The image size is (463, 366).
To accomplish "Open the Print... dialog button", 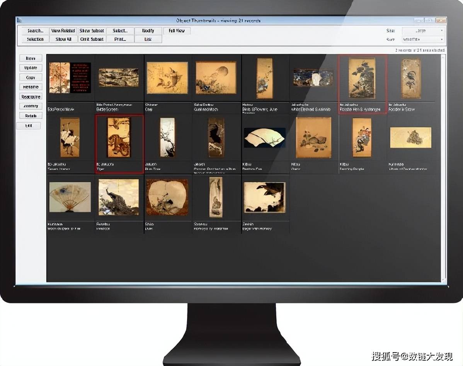I will click(x=120, y=39).
